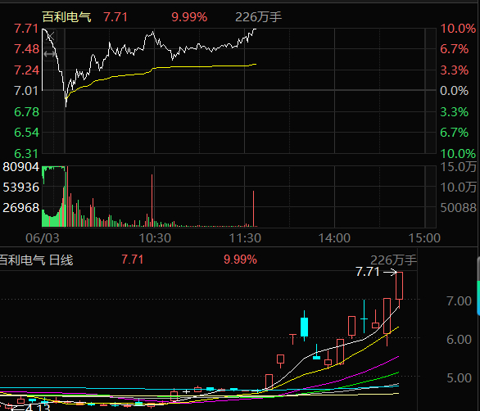Click the red 10.0% axis label

tap(458, 29)
